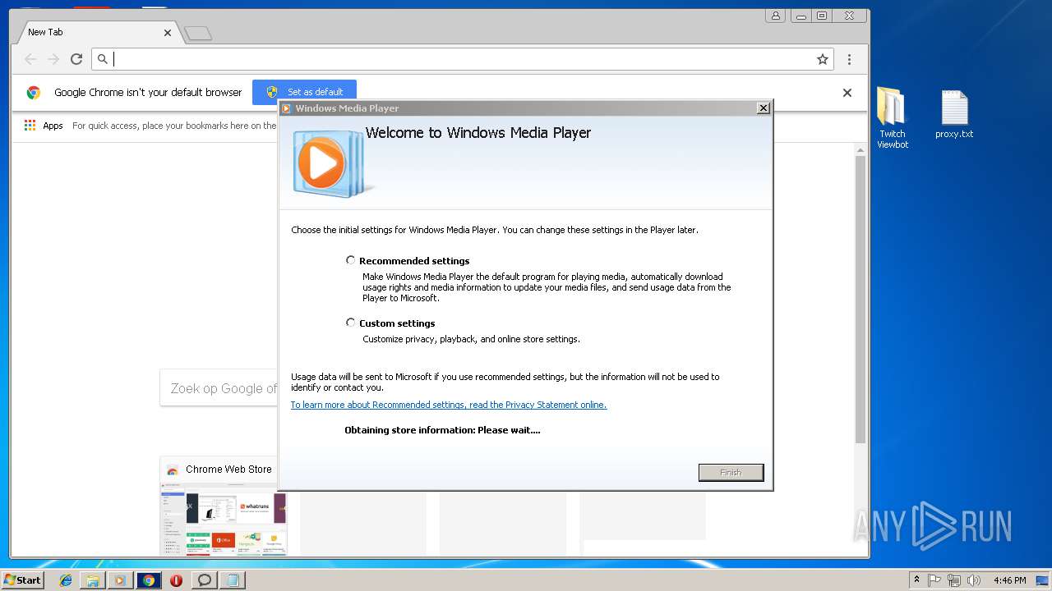The width and height of the screenshot is (1052, 591).
Task: Dismiss the default browser notification bar
Action: (847, 93)
